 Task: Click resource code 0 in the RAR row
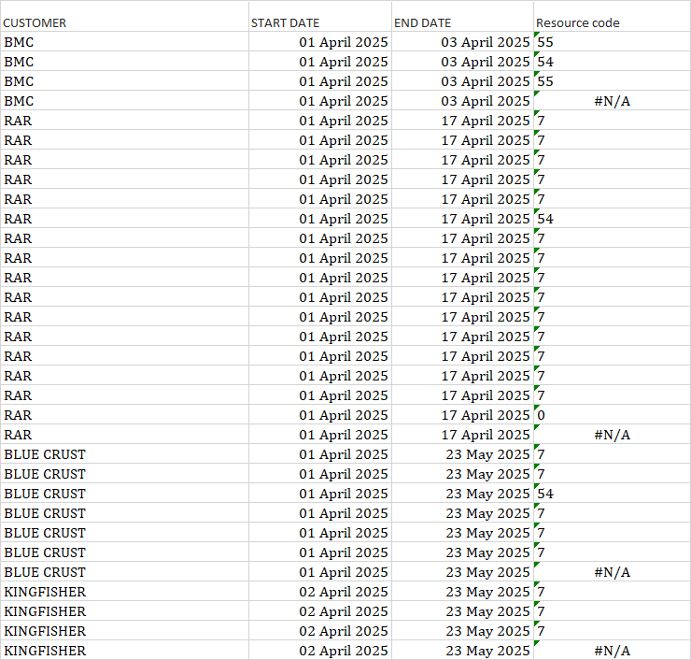tap(613, 415)
